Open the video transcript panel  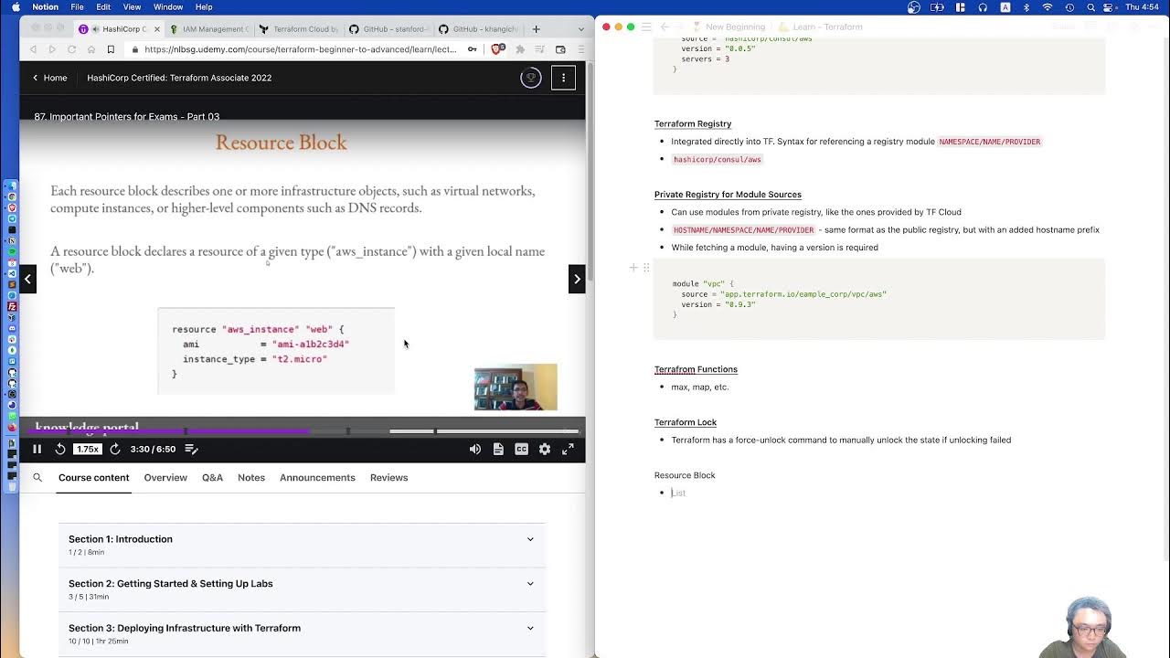tap(498, 449)
